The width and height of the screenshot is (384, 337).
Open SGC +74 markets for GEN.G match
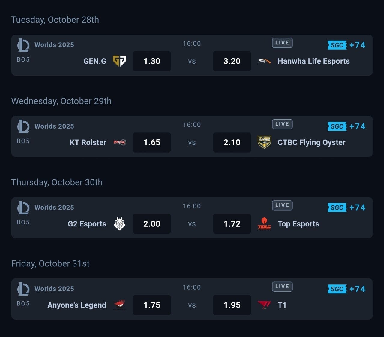point(346,45)
